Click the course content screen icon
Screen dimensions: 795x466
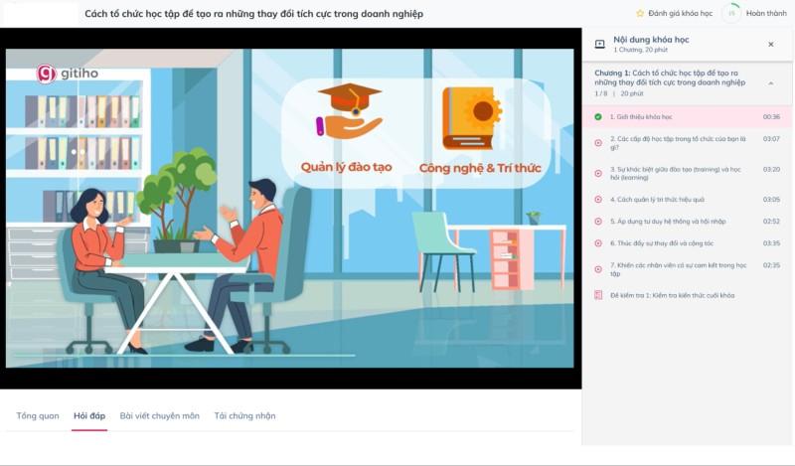[x=600, y=44]
